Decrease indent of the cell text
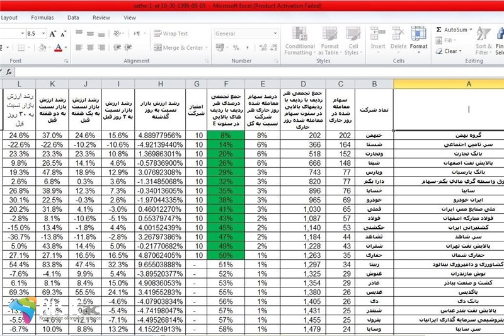504x336 pixels. coord(117,47)
